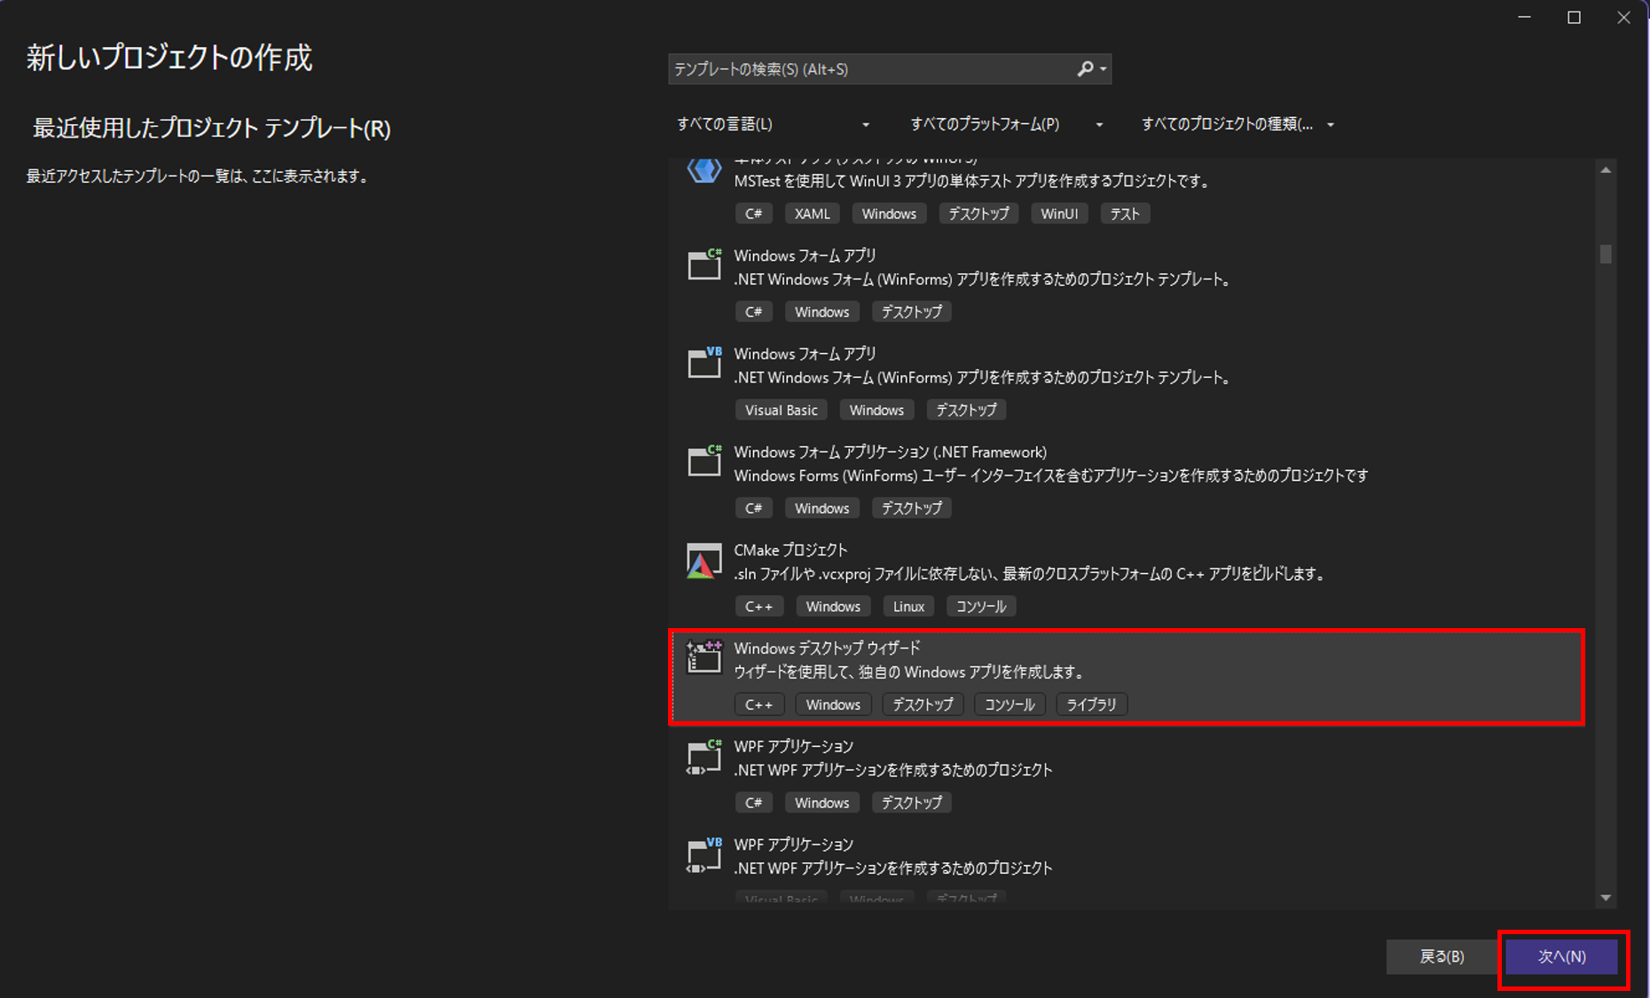The width and height of the screenshot is (1650, 998).
Task: Click the WinUI tag in test template
Action: [x=1059, y=214]
